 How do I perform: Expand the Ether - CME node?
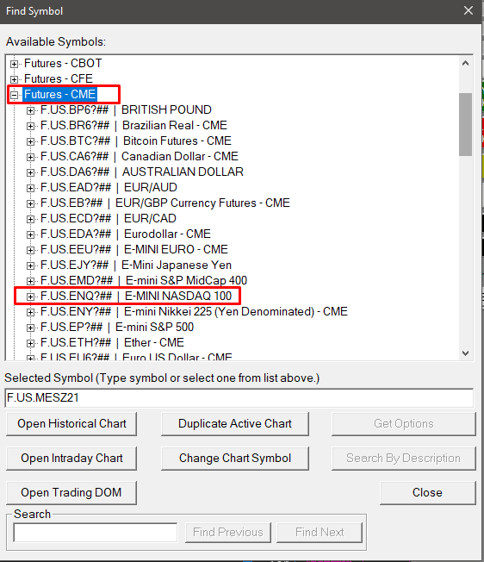click(30, 343)
